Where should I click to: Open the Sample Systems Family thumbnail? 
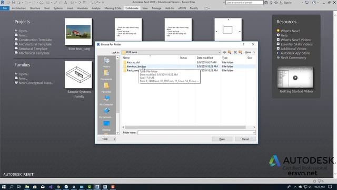click(x=78, y=75)
